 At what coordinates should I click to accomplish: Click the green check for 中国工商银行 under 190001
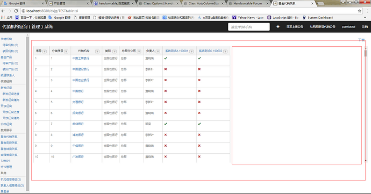tap(166, 58)
